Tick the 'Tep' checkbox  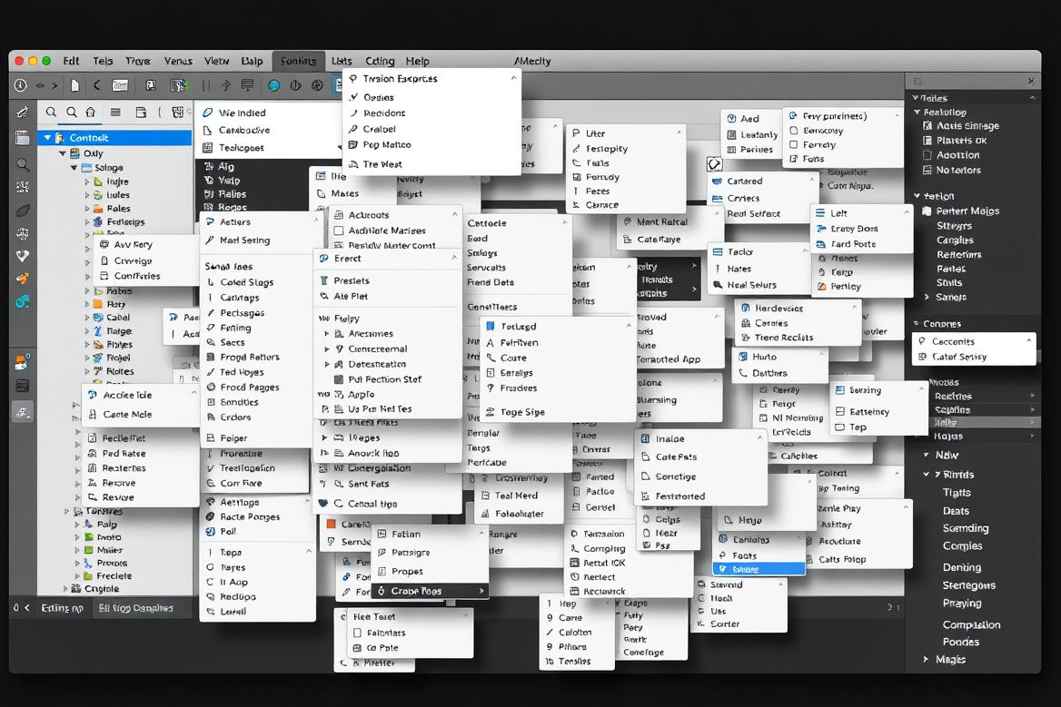[x=839, y=427]
